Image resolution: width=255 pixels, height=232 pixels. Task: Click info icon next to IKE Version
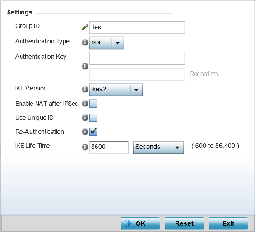(85, 90)
